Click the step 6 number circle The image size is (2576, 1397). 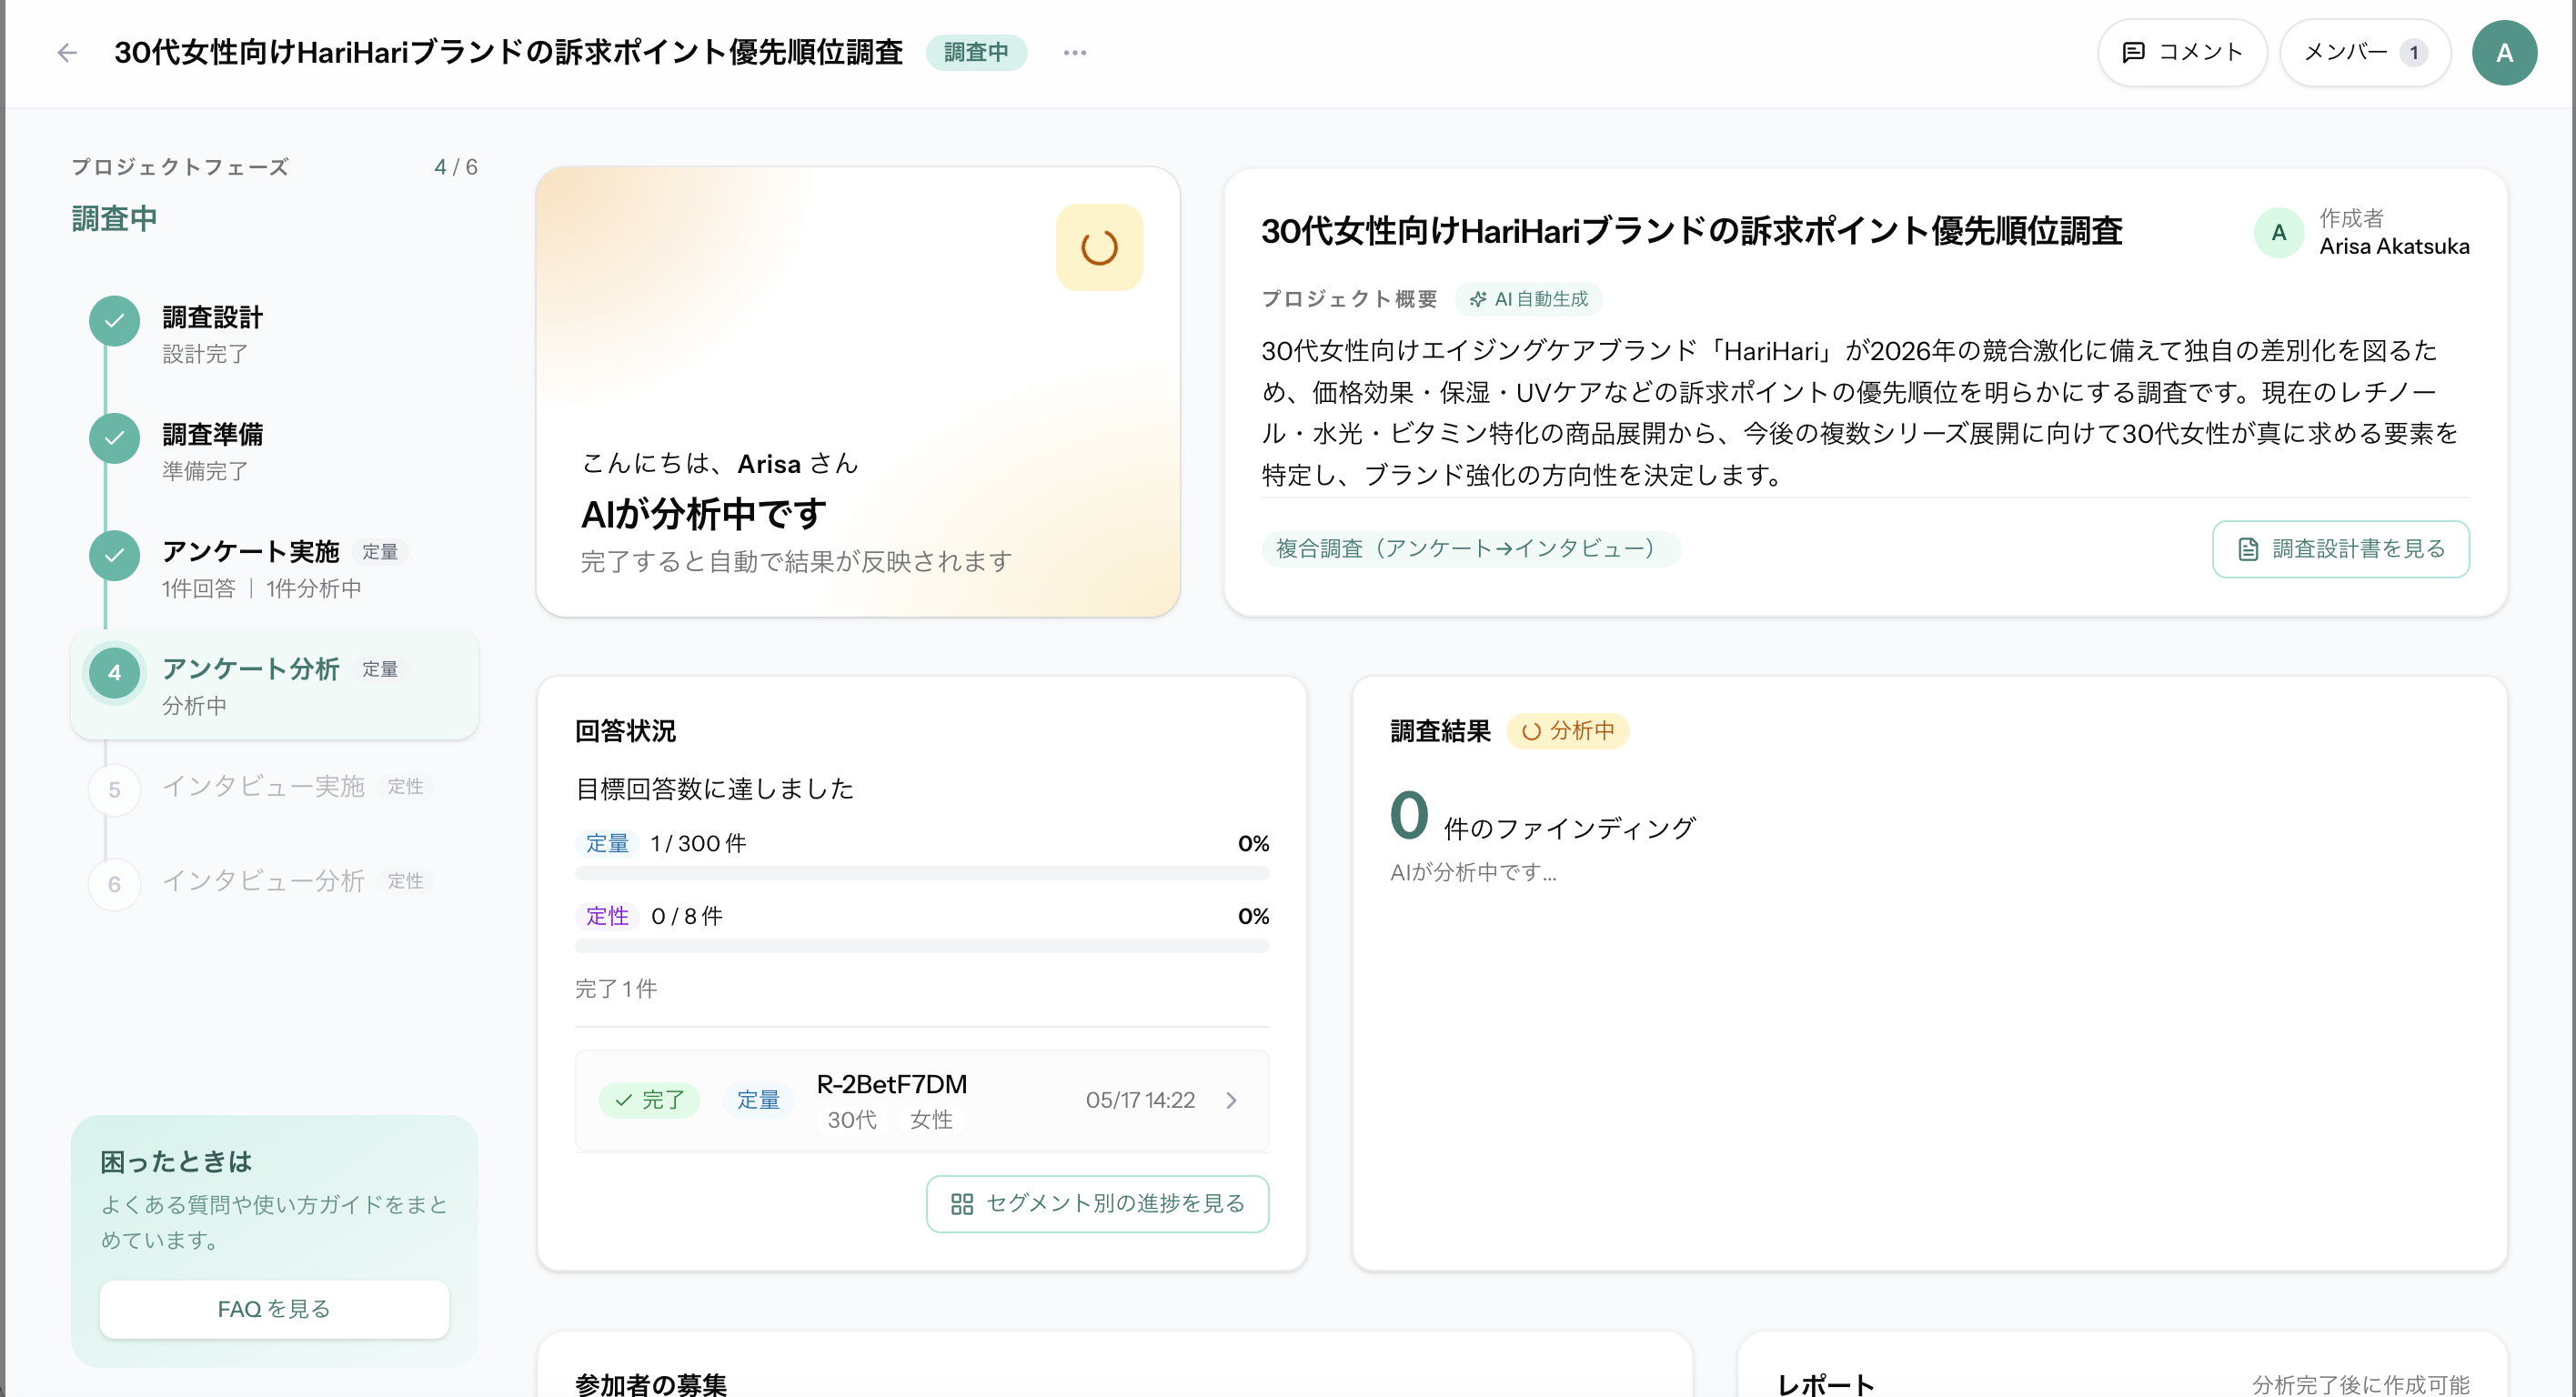(115, 884)
